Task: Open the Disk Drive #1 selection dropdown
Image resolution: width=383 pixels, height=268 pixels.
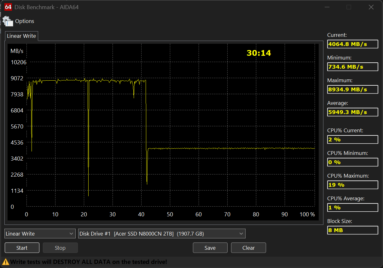Action: [162, 234]
